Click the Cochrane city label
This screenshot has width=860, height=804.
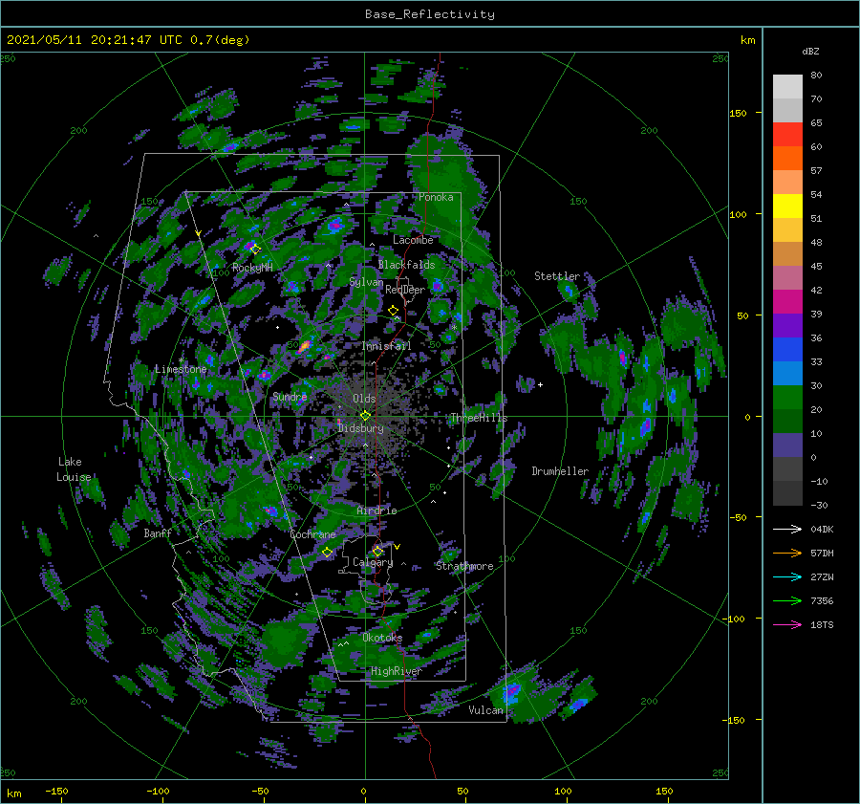[312, 534]
